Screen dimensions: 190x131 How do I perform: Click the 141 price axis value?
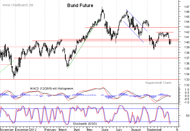click(187, 37)
